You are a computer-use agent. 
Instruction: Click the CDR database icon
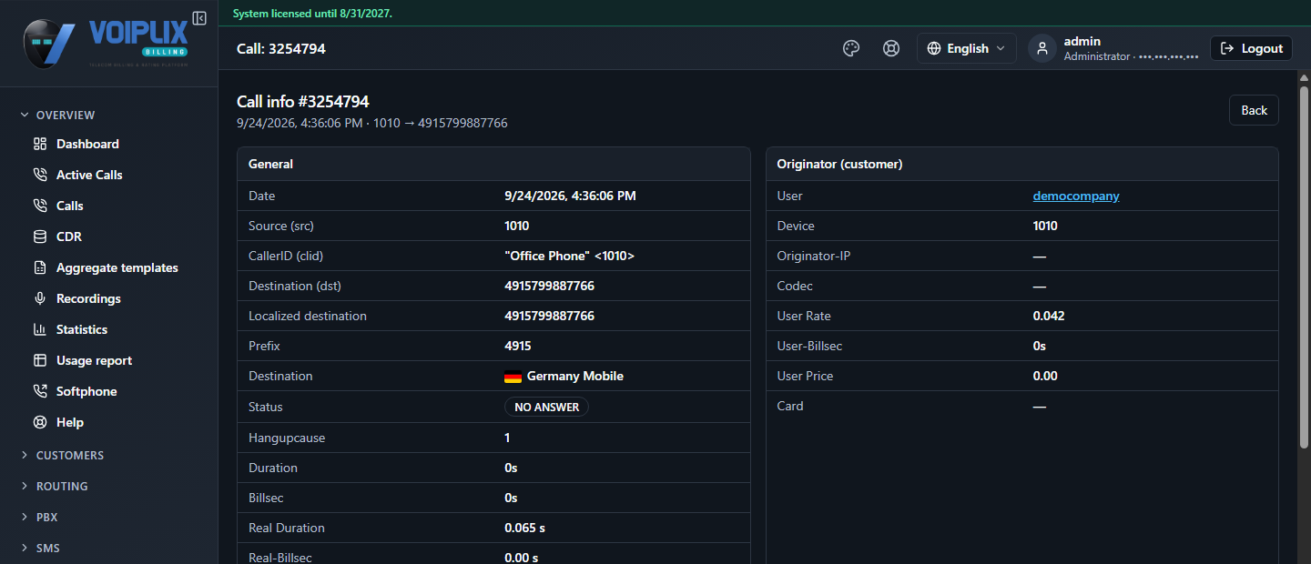(x=40, y=237)
